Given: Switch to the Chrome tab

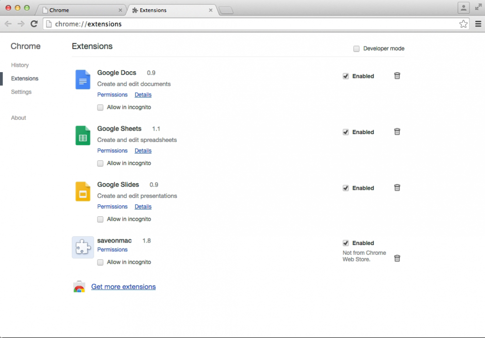Looking at the screenshot, I should [81, 10].
